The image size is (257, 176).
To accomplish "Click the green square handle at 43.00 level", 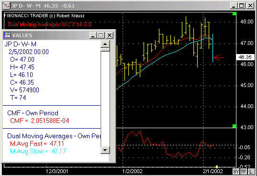I will (234, 126).
